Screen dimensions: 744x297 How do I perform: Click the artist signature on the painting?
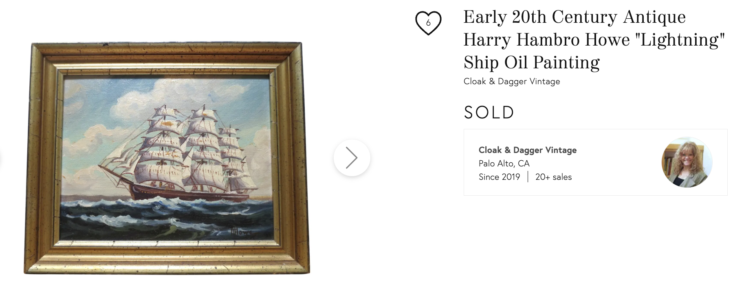(240, 233)
